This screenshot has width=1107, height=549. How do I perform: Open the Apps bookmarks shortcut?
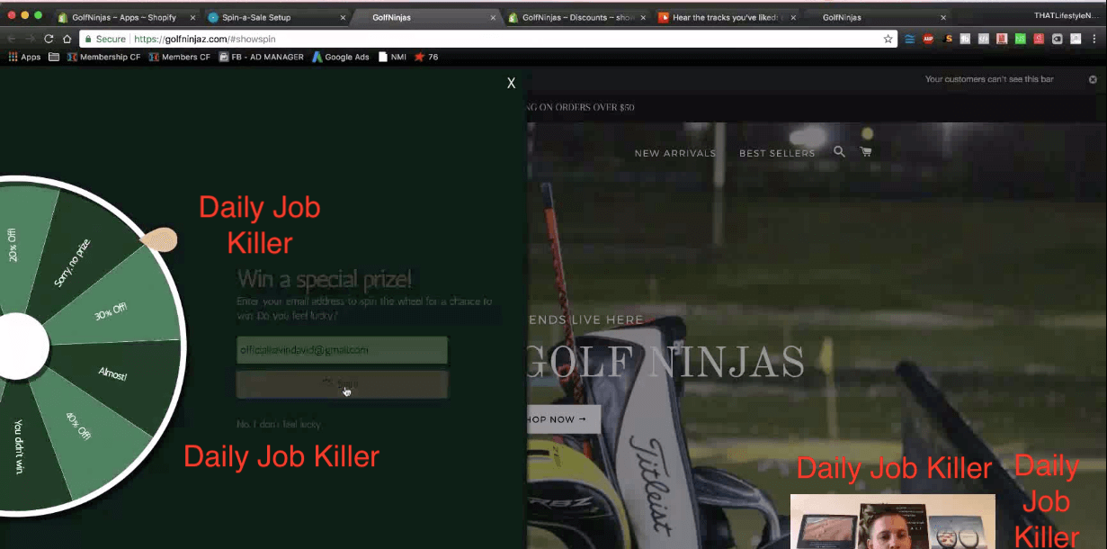click(x=24, y=57)
